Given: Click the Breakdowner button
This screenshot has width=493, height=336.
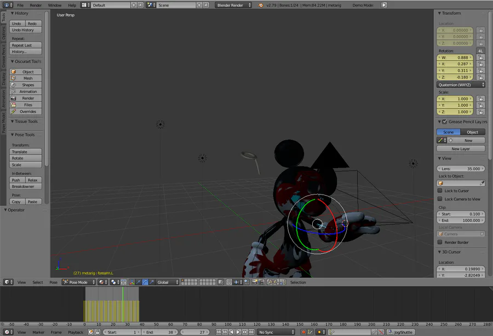Looking at the screenshot, I should (x=25, y=186).
